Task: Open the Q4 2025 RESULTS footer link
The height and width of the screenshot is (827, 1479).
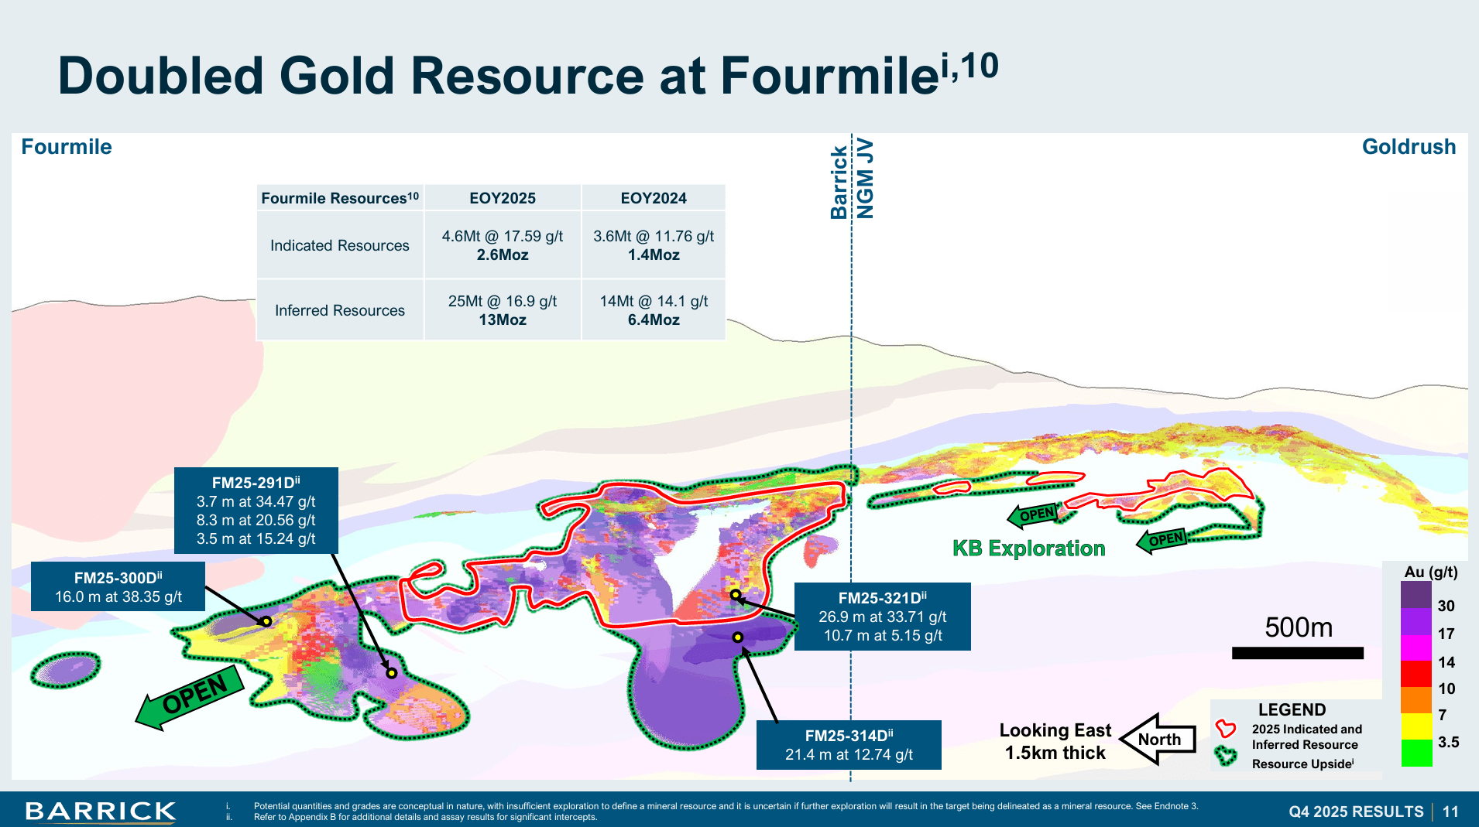Action: 1356,812
